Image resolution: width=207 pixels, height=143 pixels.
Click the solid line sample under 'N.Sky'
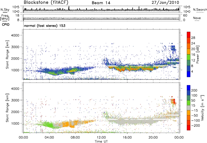(5, 12)
